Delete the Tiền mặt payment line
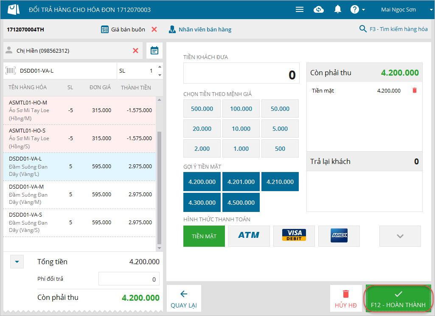 point(415,90)
